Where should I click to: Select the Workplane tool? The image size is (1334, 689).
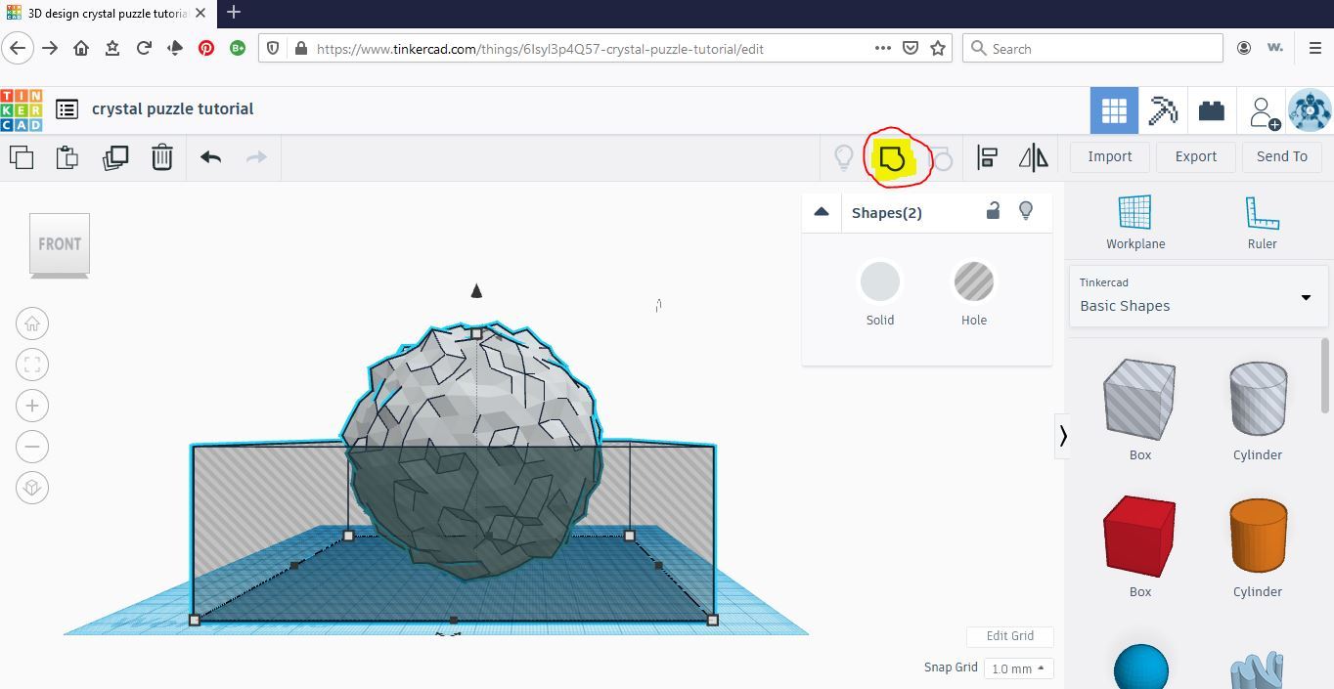tap(1135, 222)
